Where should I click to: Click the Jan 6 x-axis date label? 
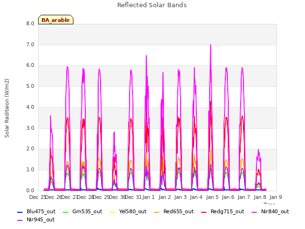coord(228,197)
